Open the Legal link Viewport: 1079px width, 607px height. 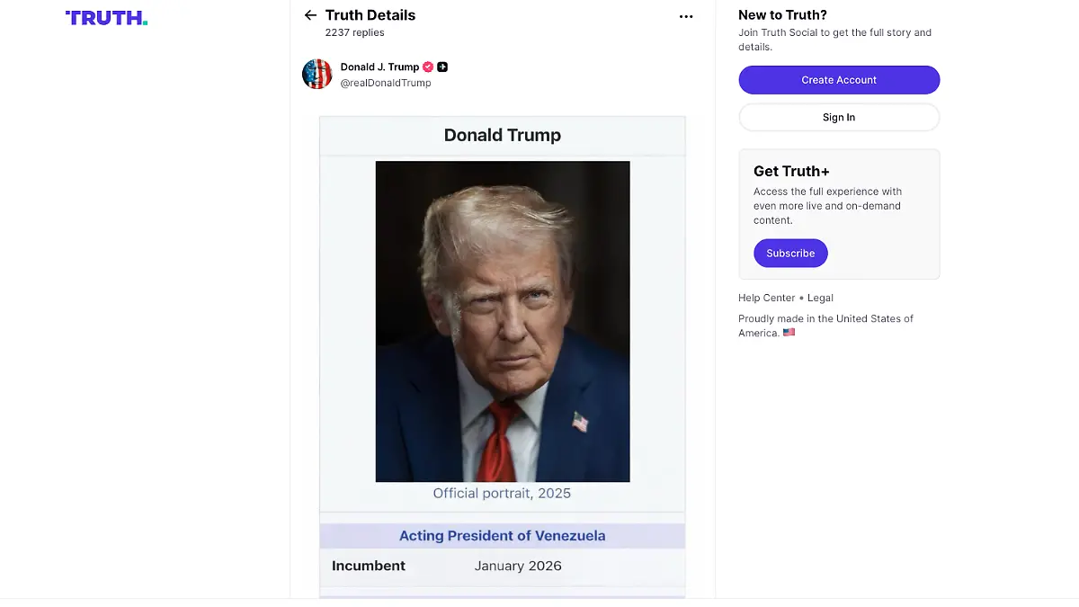[x=820, y=298]
